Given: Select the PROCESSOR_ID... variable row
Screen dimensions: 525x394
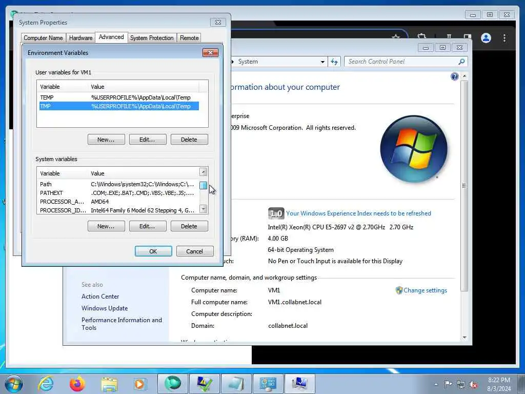Looking at the screenshot, I should (x=119, y=210).
